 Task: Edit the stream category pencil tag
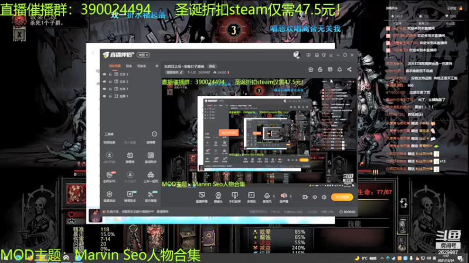click(x=174, y=72)
